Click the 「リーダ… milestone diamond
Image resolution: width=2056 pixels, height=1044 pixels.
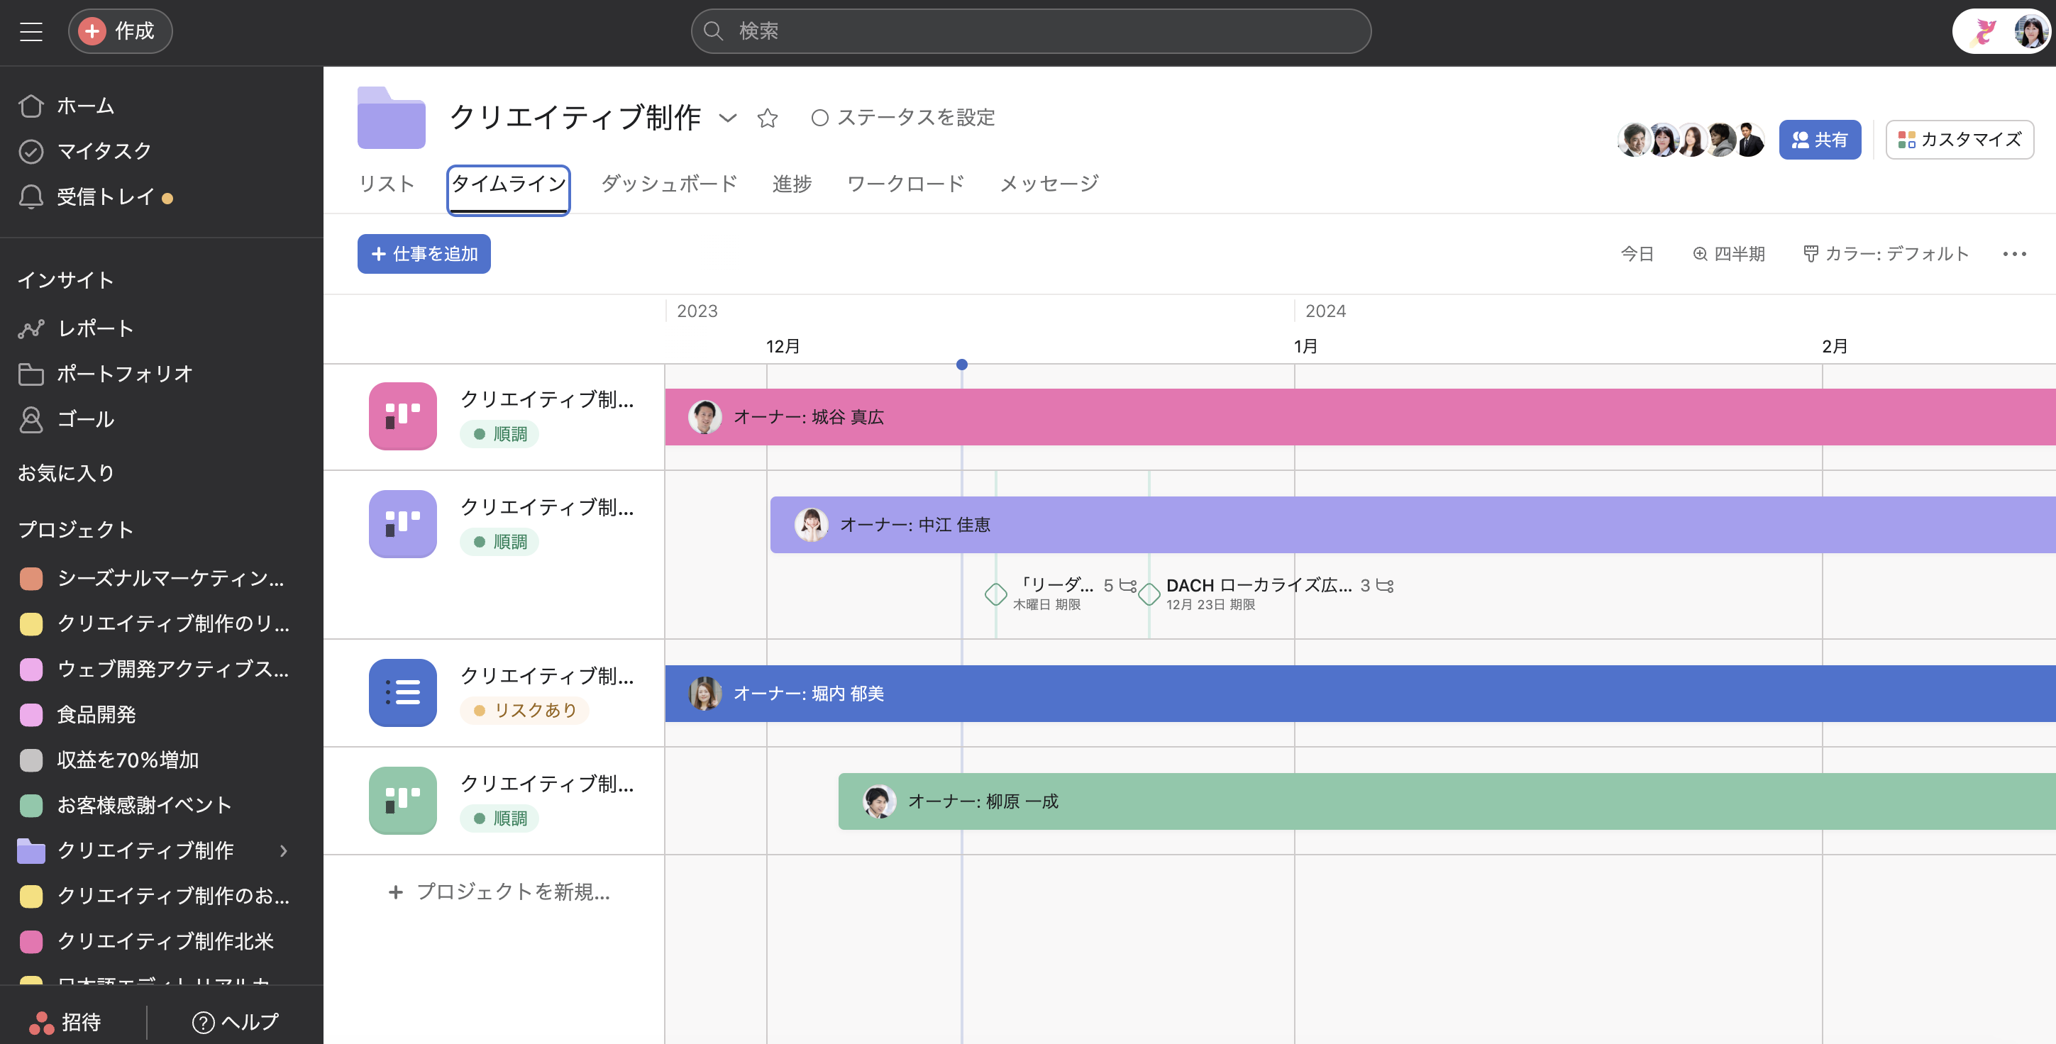[x=995, y=594]
